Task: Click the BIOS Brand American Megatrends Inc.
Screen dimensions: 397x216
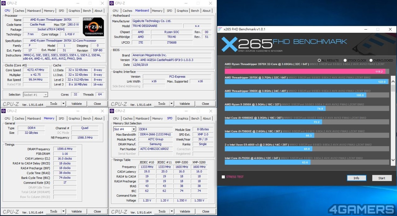Action: click(172, 55)
